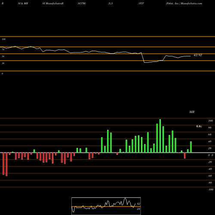Click the '60' label on MR axis
The height and width of the screenshot is (215, 215).
210,135
